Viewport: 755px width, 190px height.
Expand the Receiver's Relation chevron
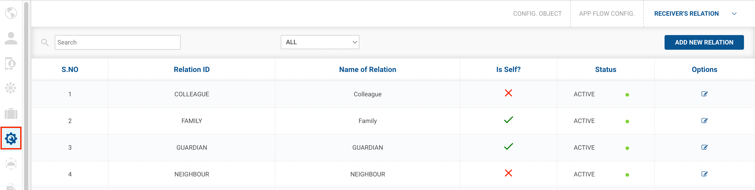(734, 14)
